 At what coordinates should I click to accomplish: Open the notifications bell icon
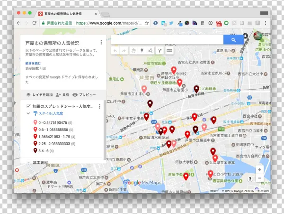point(245,36)
